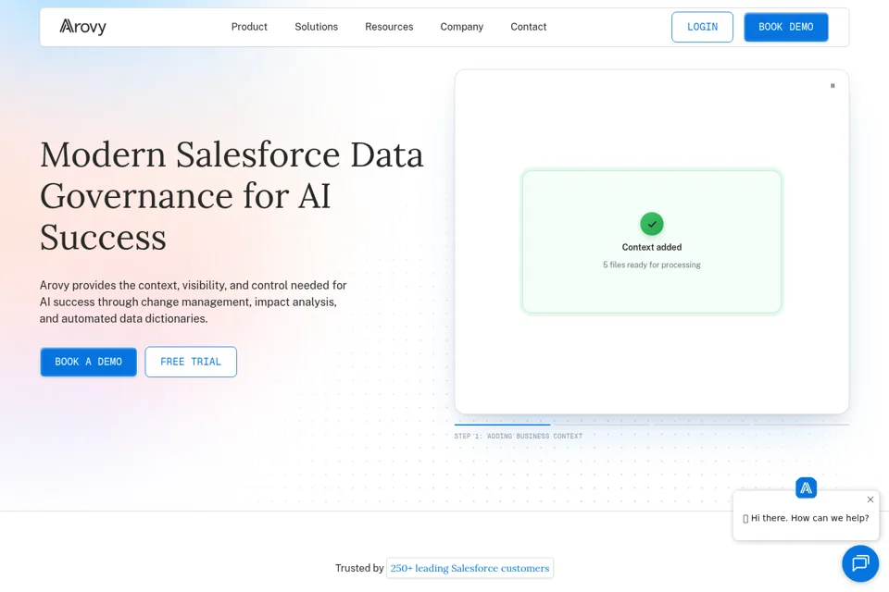Click the main headline text
This screenshot has height=592, width=889.
[232, 195]
